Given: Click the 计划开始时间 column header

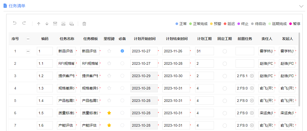Looking at the screenshot, I should coord(145,39).
